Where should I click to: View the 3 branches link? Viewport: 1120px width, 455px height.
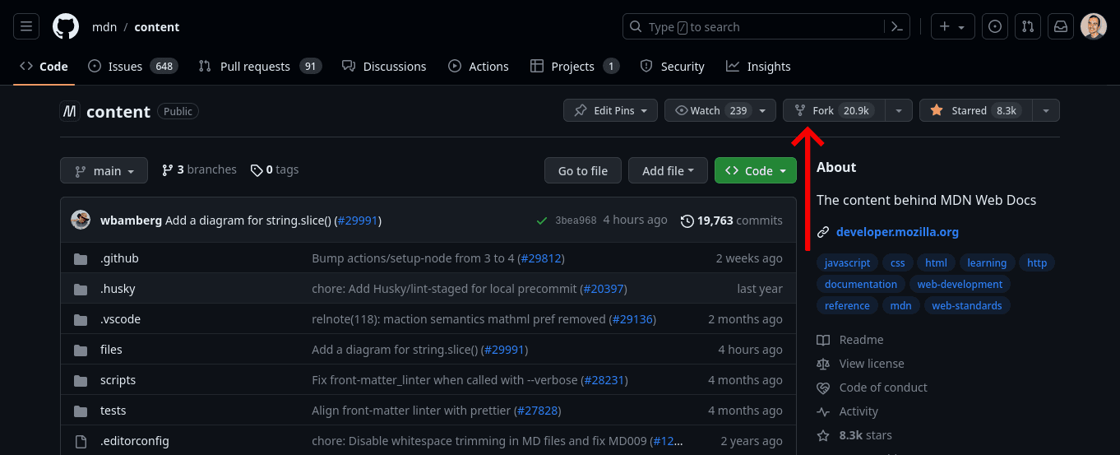tap(199, 169)
